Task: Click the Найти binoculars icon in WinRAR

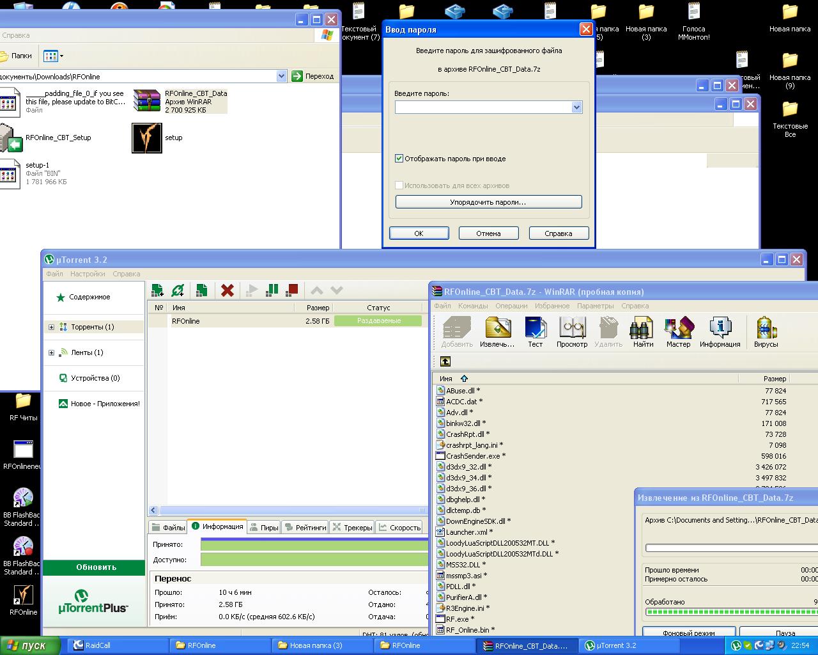Action: [643, 332]
